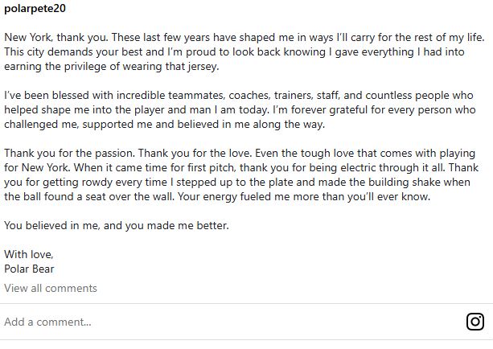The image size is (493, 349).
Task: Open the polarpete20 profile link
Action: pyautogui.click(x=35, y=7)
